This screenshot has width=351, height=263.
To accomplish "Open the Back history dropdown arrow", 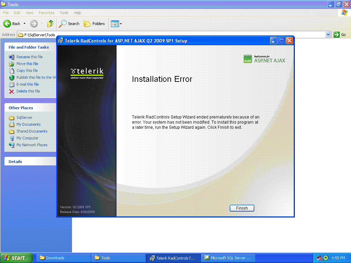I will 24,24.
